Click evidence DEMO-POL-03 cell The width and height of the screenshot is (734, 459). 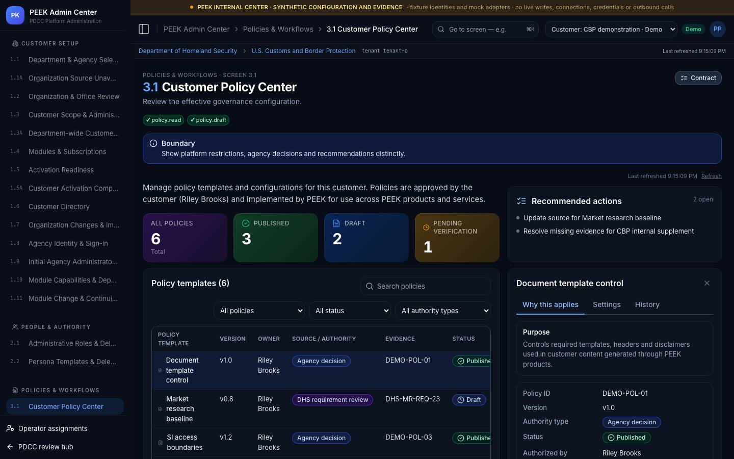(408, 437)
